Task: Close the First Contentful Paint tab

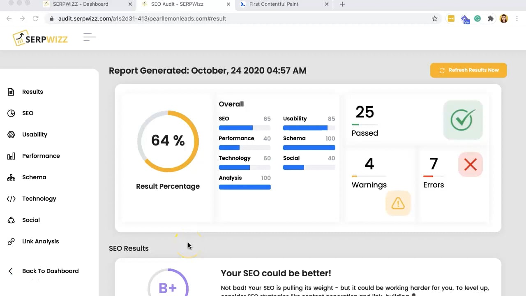Action: [327, 4]
